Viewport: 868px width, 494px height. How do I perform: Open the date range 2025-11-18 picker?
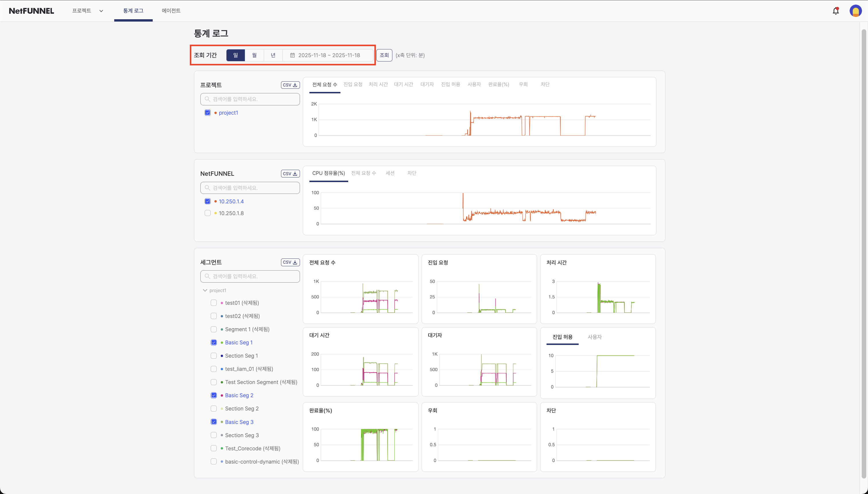click(329, 55)
